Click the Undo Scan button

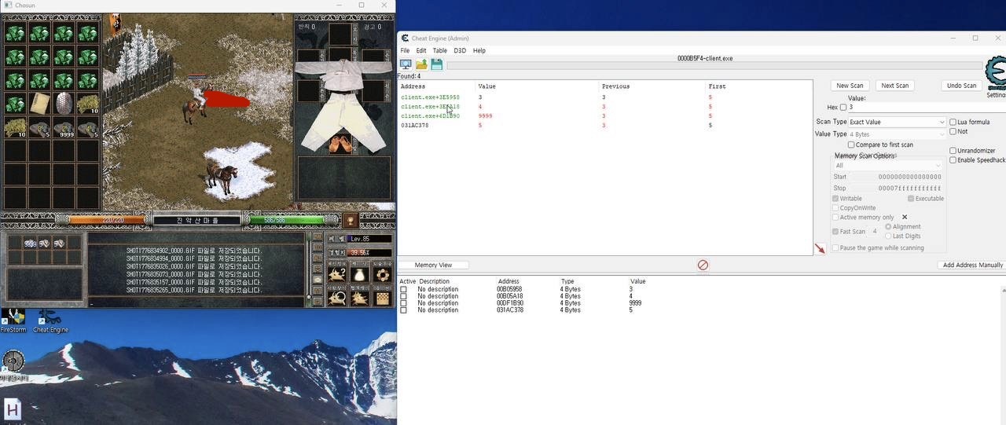961,86
